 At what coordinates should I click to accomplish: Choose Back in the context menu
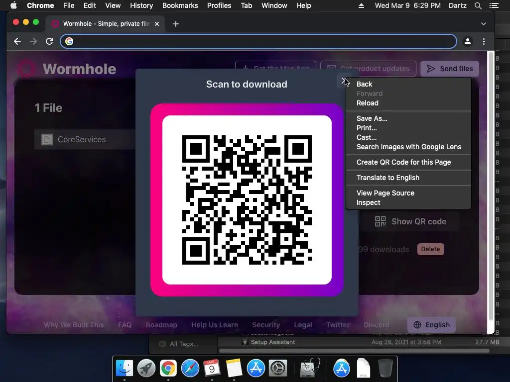(364, 84)
